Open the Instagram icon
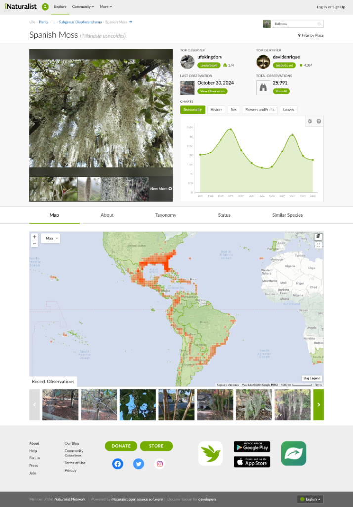 [x=160, y=464]
